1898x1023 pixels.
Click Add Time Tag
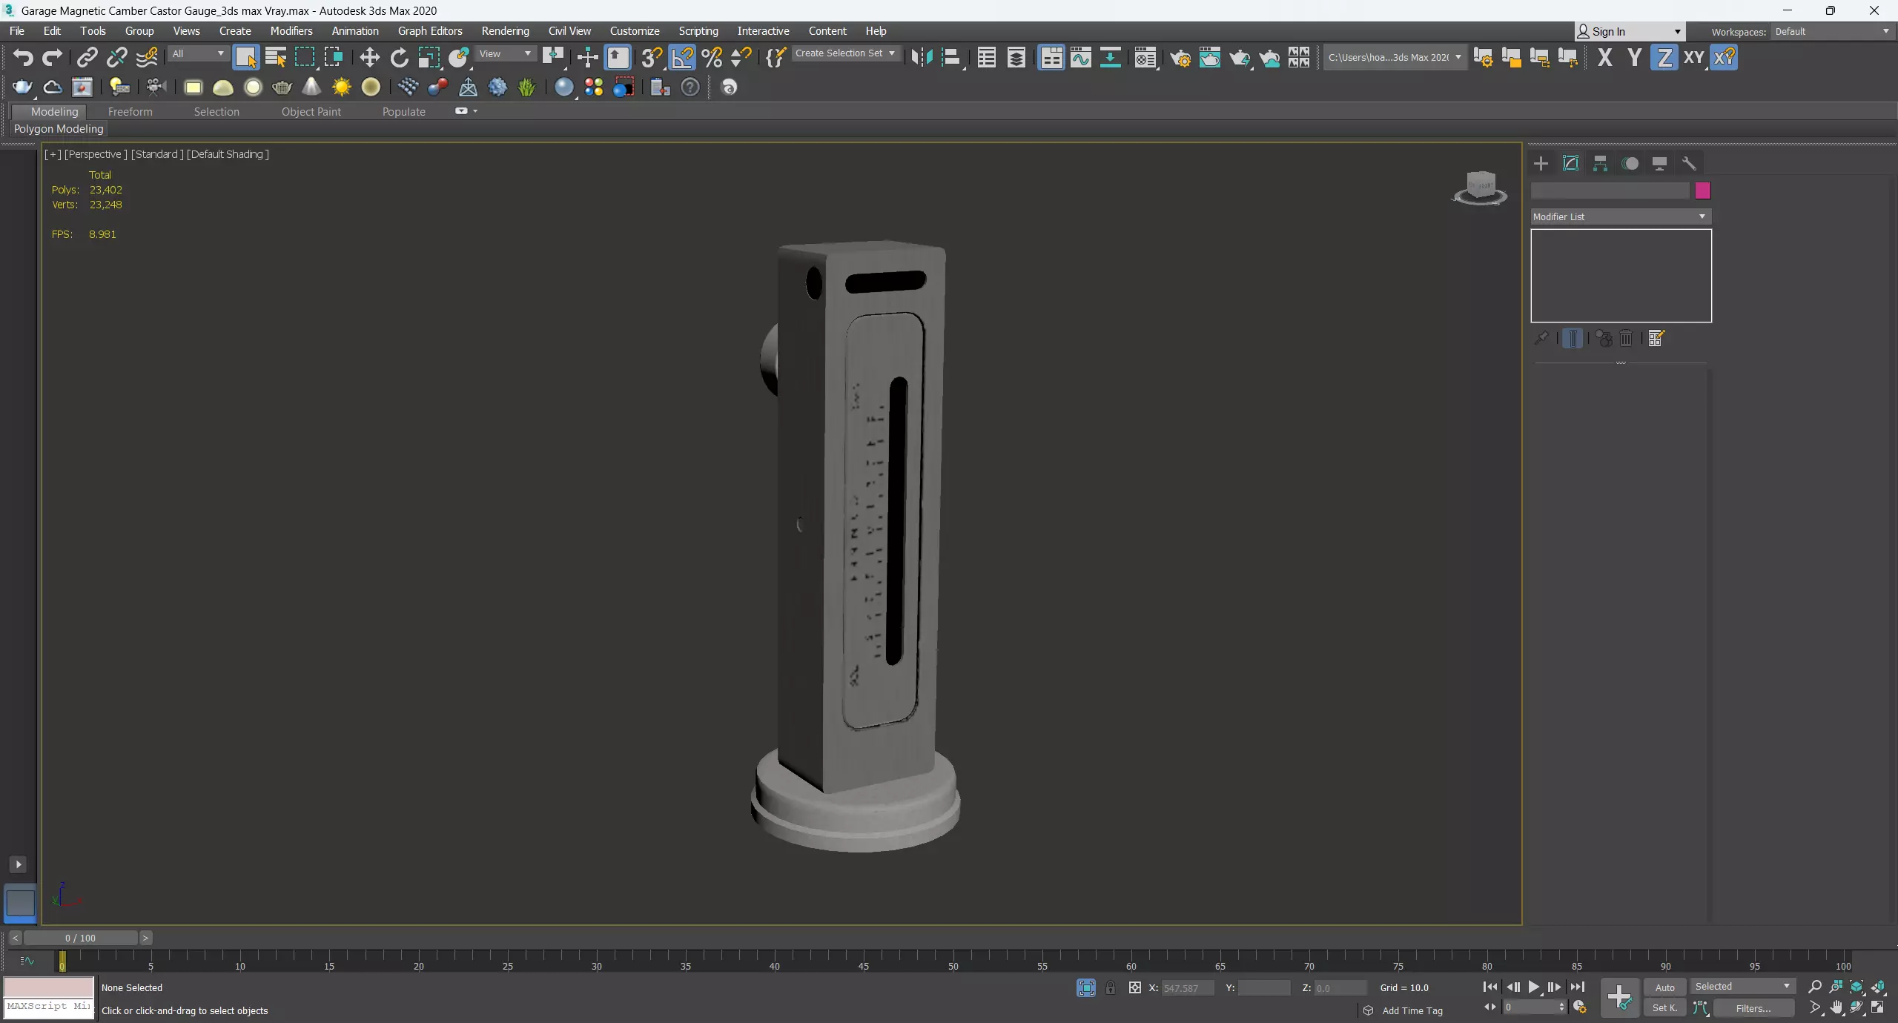(1412, 1010)
